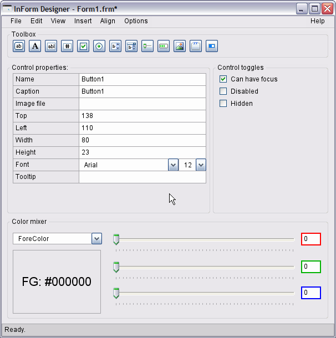Pick the Textbox control tool
The height and width of the screenshot is (338, 336).
51,46
